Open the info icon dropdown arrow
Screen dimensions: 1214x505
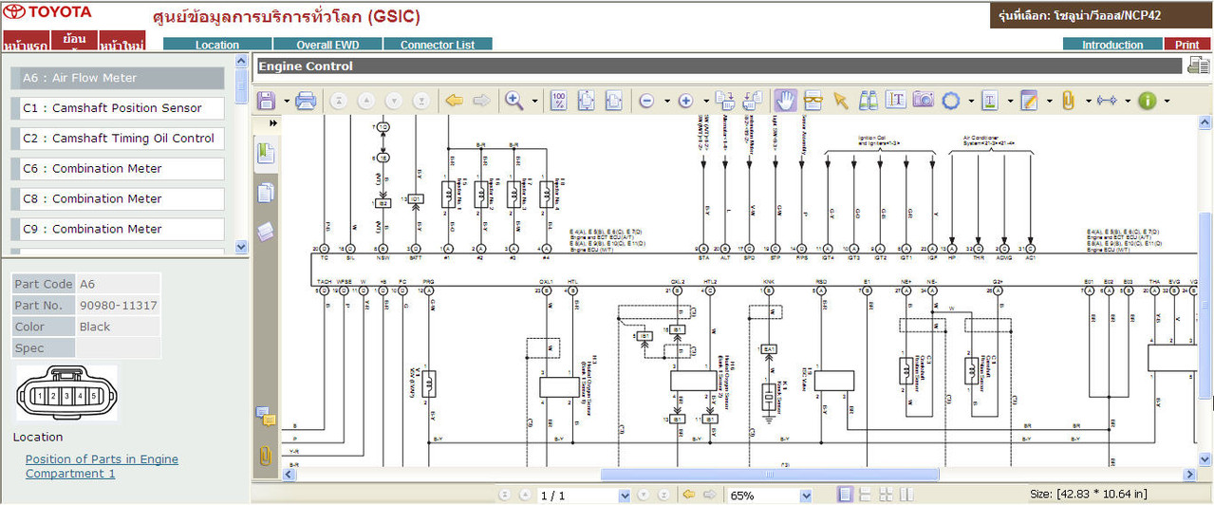1167,101
